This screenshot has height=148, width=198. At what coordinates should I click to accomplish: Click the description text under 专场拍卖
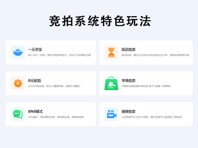tap(146, 86)
